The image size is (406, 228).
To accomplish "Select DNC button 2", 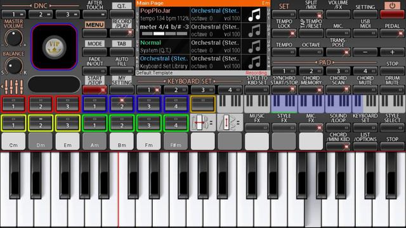I will 41,14.
